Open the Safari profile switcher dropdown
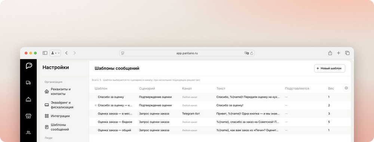This screenshot has height=142, width=374. (55, 53)
